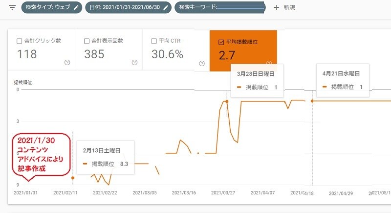Click the 2月13日土曜日 tooltip
The image size is (391, 213).
click(106, 157)
